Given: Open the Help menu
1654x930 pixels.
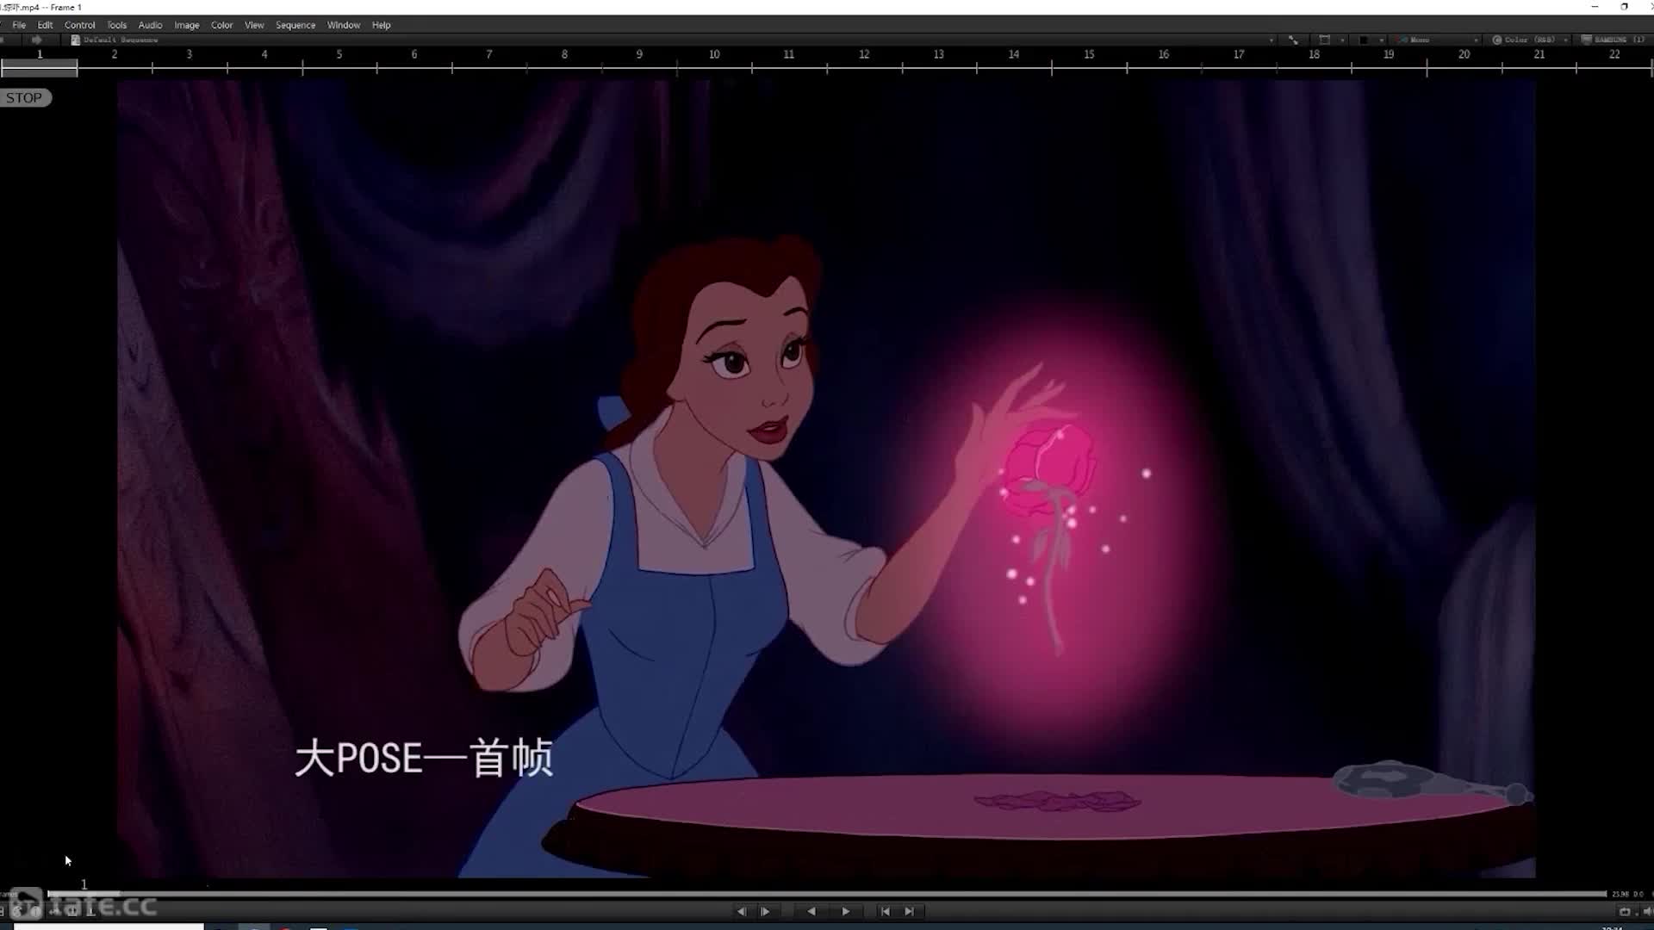Looking at the screenshot, I should 382,25.
